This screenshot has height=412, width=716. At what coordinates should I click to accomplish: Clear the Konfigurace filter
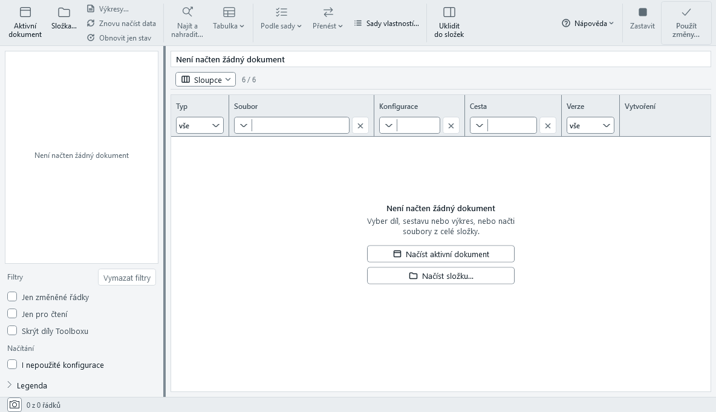tap(451, 126)
